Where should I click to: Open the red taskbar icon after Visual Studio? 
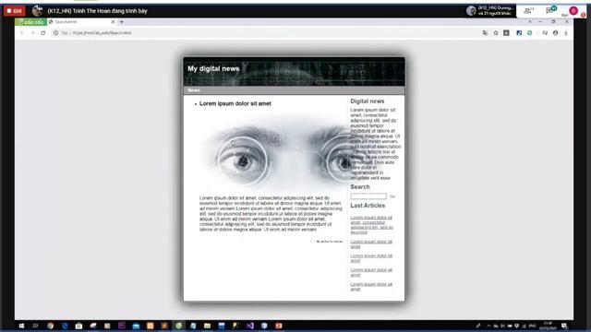(278, 326)
